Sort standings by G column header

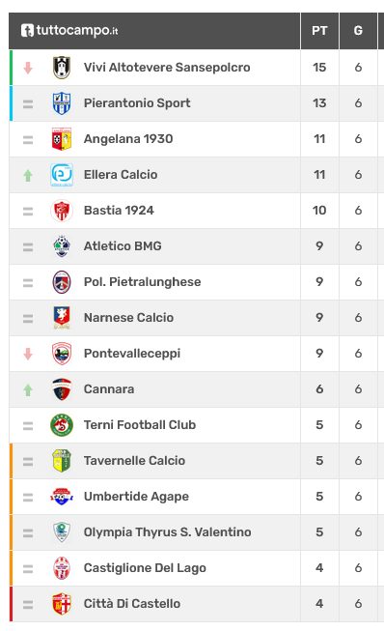click(358, 31)
